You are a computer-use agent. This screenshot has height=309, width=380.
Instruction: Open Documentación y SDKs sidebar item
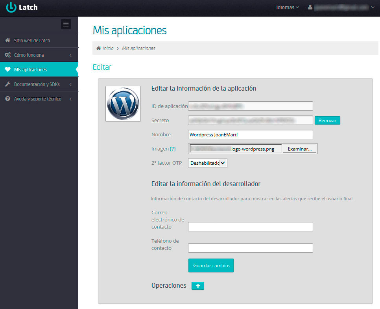39,84
